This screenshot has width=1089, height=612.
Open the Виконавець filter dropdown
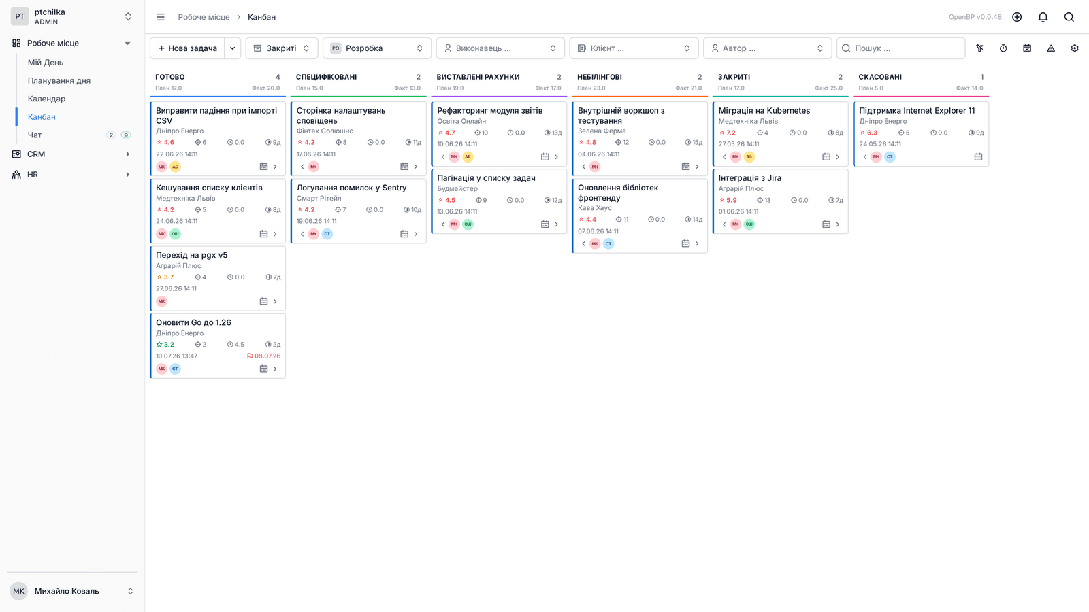(x=500, y=48)
